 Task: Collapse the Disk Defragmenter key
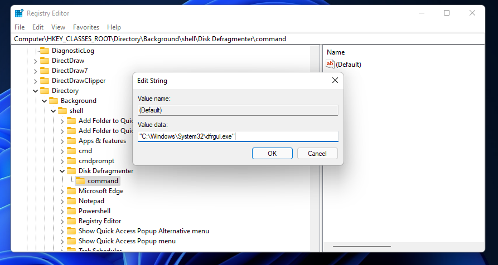(x=62, y=171)
